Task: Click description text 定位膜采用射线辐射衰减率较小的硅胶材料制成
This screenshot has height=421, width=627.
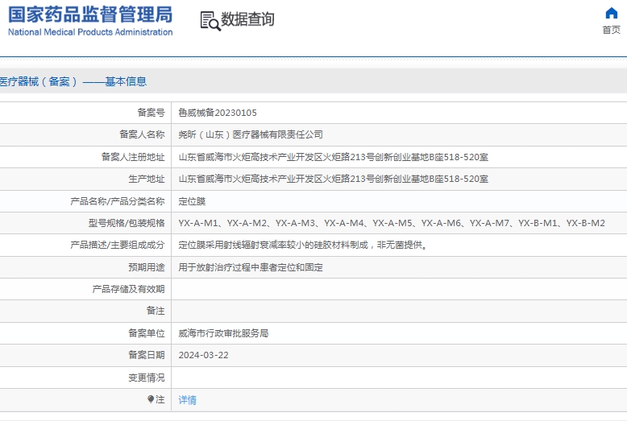Action: tap(273, 245)
